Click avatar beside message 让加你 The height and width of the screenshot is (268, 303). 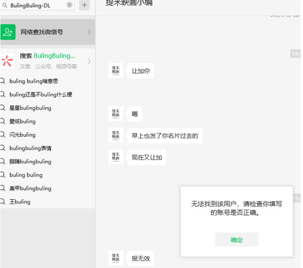tap(115, 70)
